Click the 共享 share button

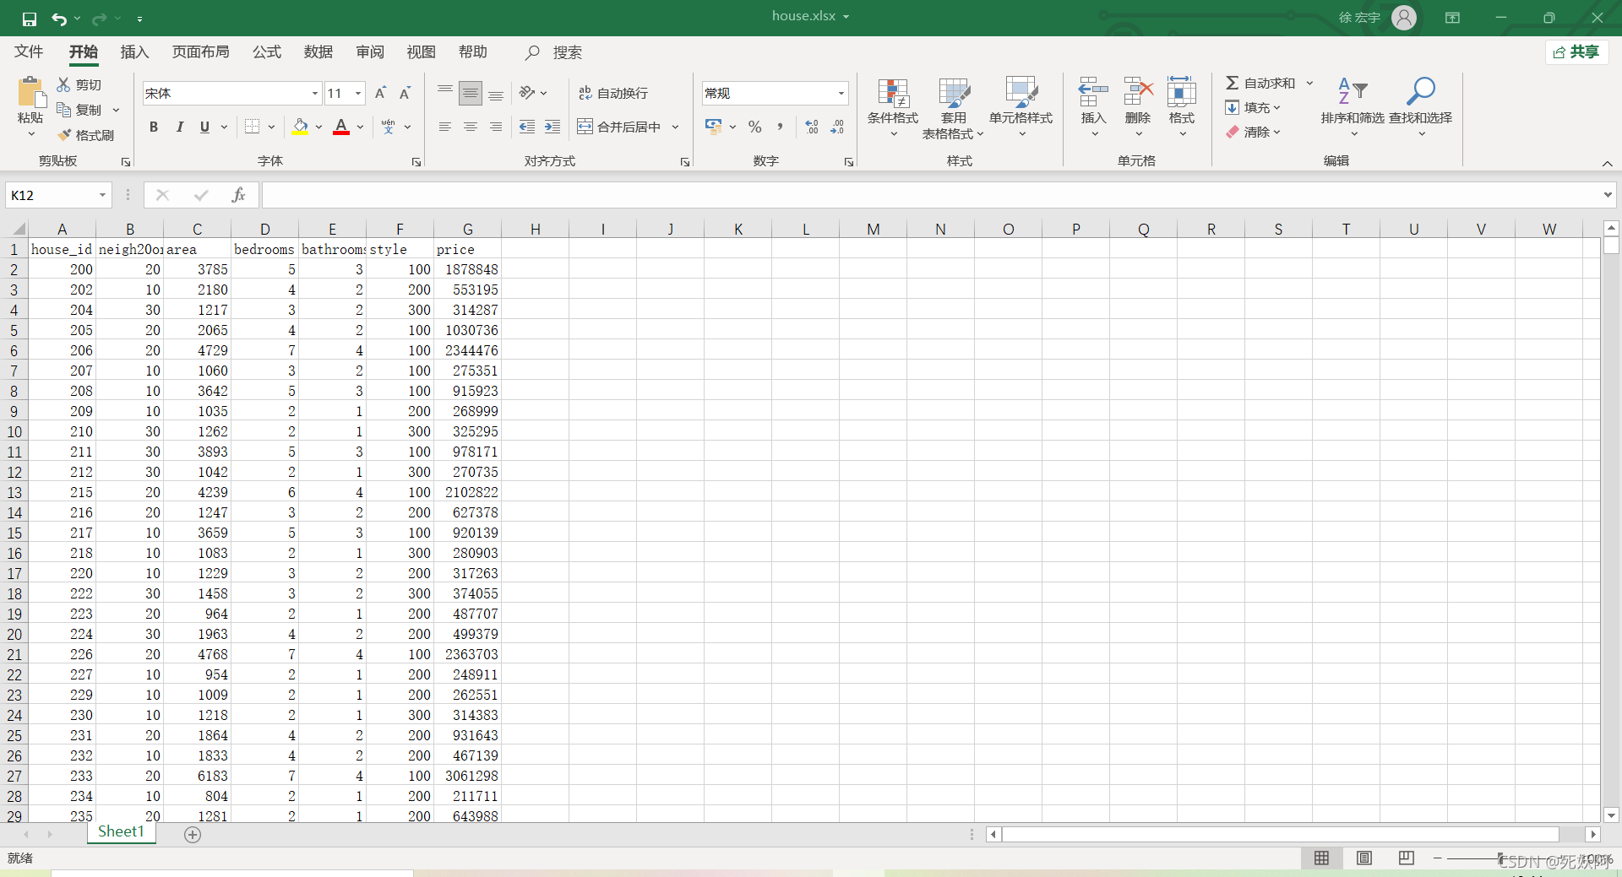pyautogui.click(x=1576, y=52)
